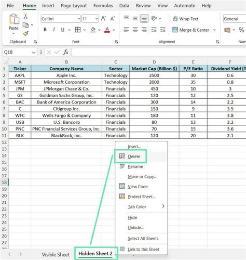Click Accounting Number Format icon

tap(227, 30)
